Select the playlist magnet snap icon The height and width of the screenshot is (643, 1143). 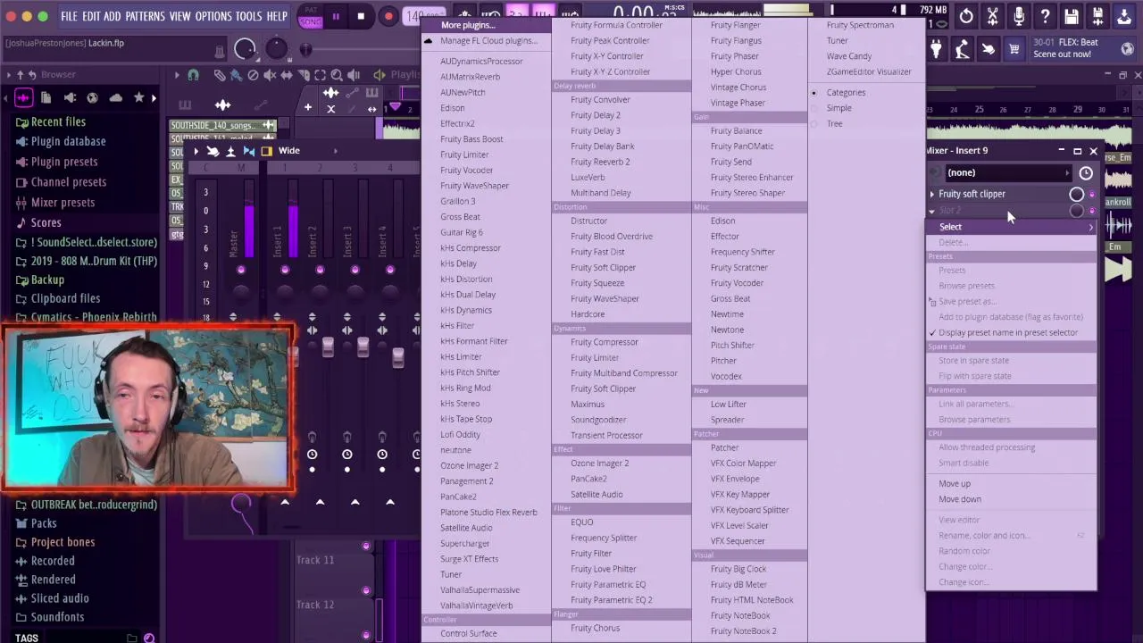tap(193, 75)
